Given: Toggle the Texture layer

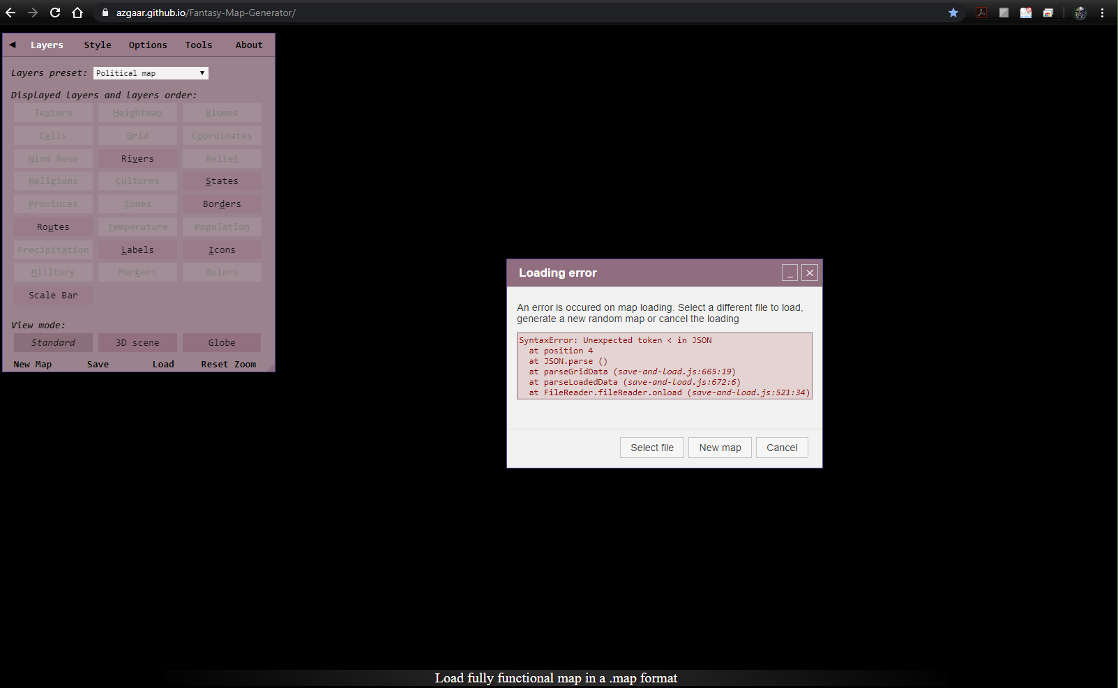Looking at the screenshot, I should 53,113.
